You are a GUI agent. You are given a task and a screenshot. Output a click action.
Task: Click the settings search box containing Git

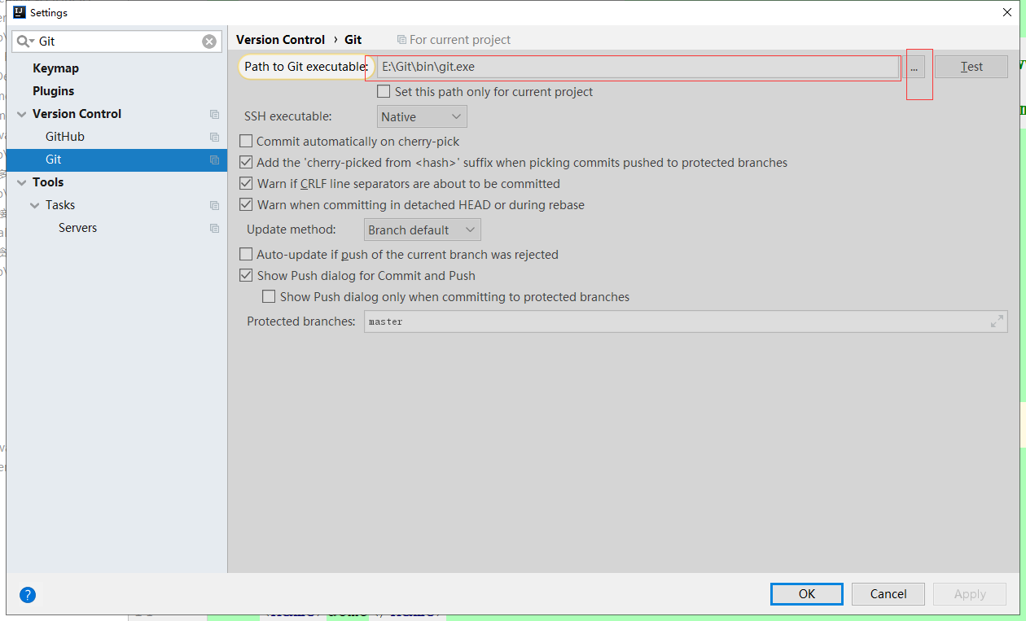tap(116, 42)
